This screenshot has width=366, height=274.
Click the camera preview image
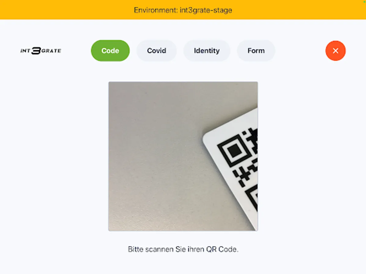point(183,156)
